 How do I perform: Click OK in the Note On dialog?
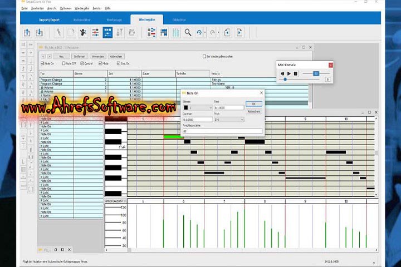(x=253, y=103)
